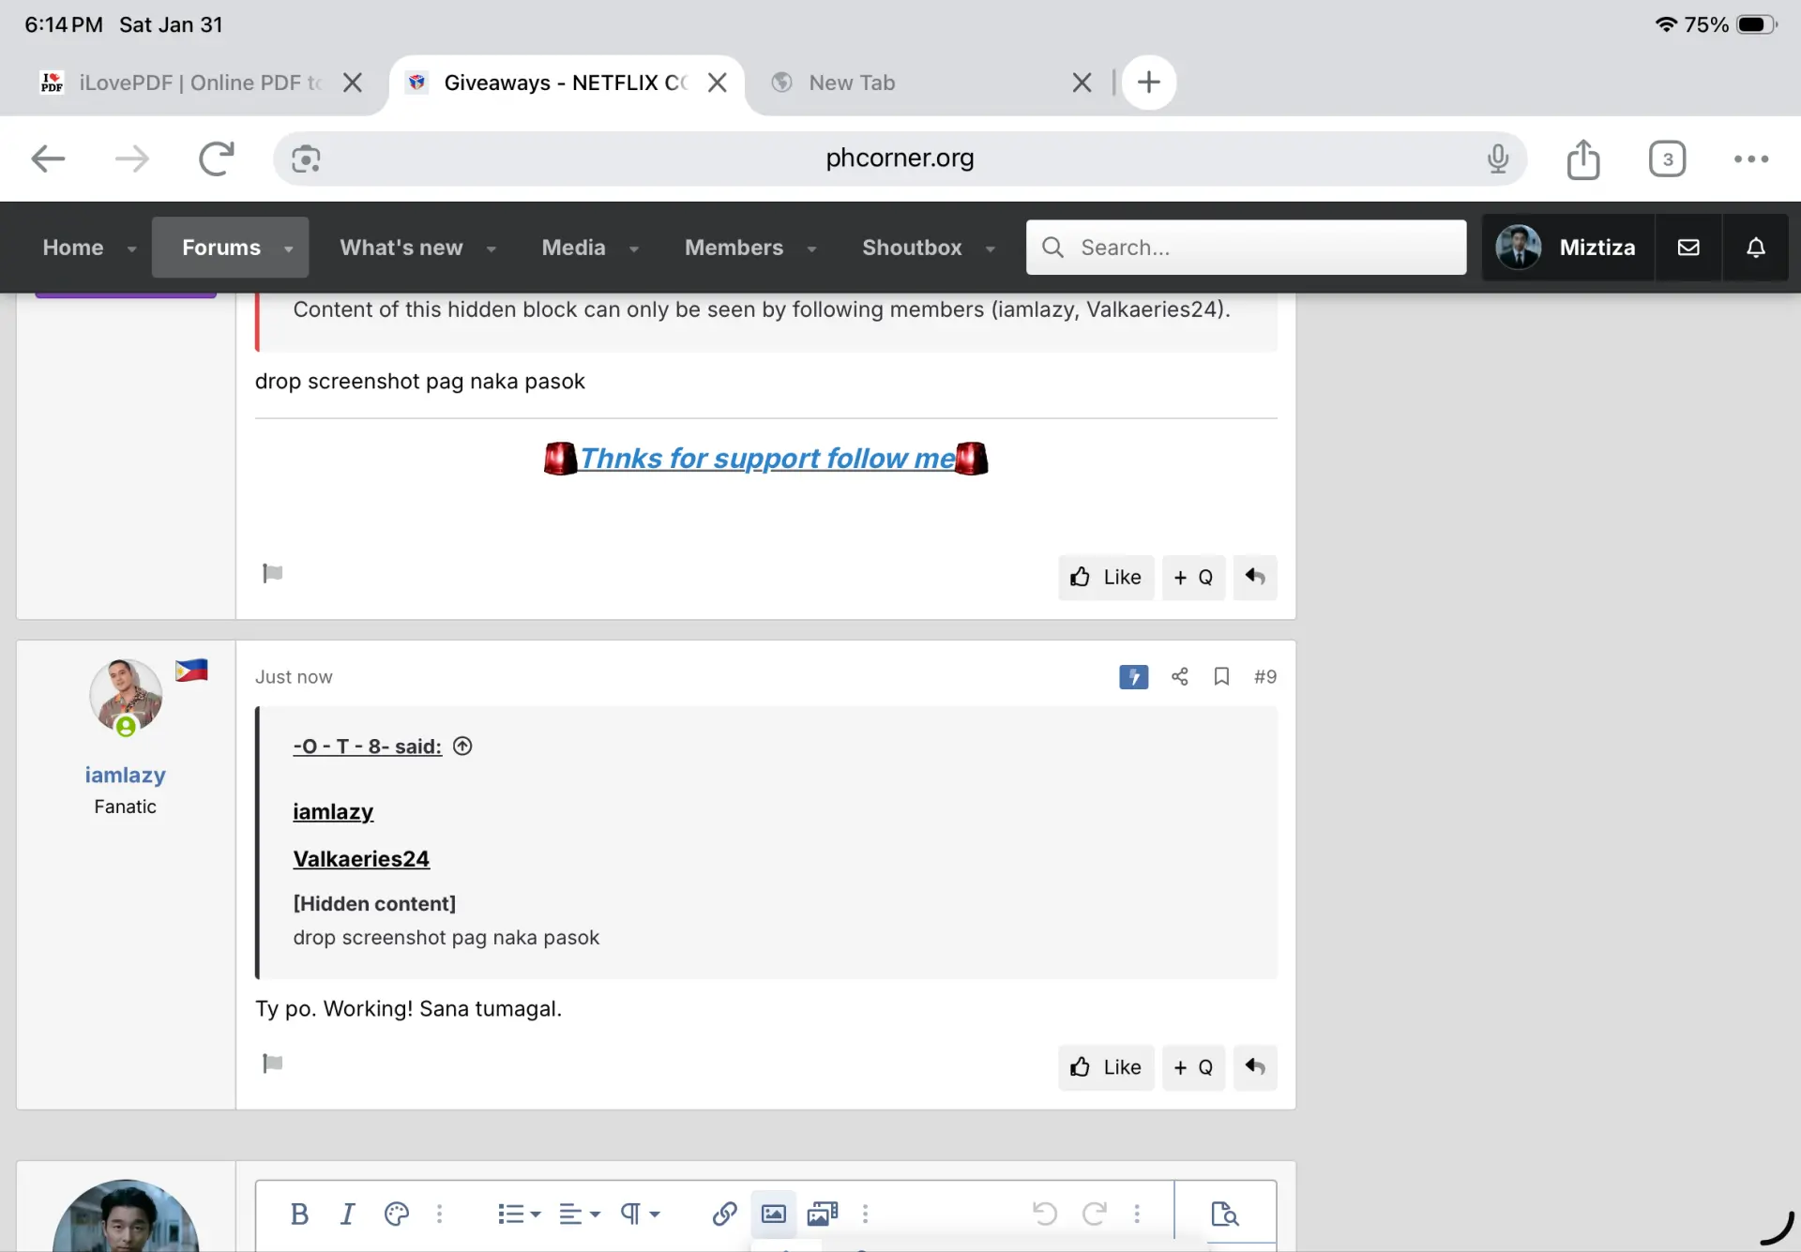Open the browser three-dot menu
Image resolution: width=1801 pixels, height=1252 pixels.
(1751, 158)
